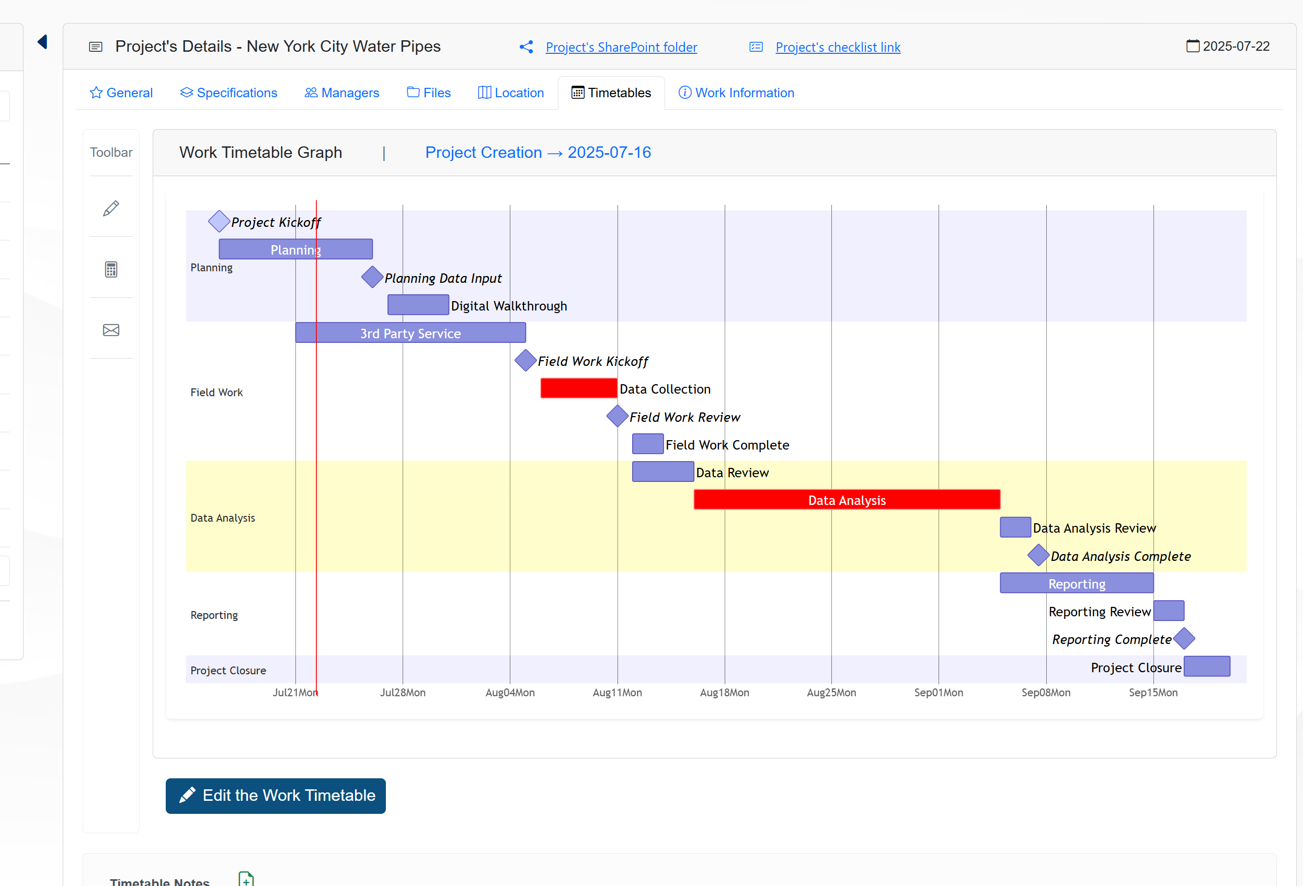Switch to the Specifications tab

pos(228,93)
